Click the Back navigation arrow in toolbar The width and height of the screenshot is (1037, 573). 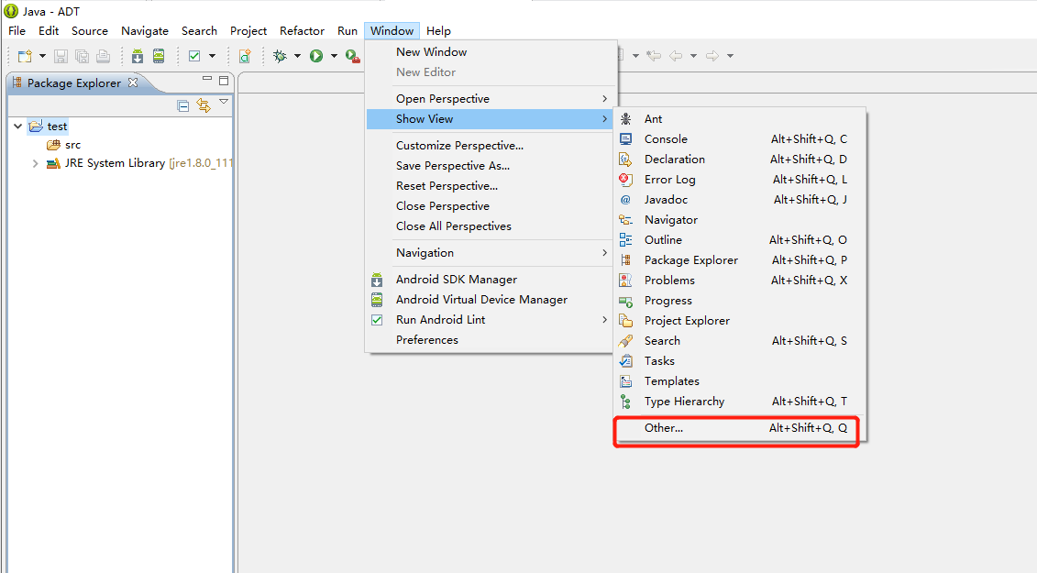(x=676, y=56)
